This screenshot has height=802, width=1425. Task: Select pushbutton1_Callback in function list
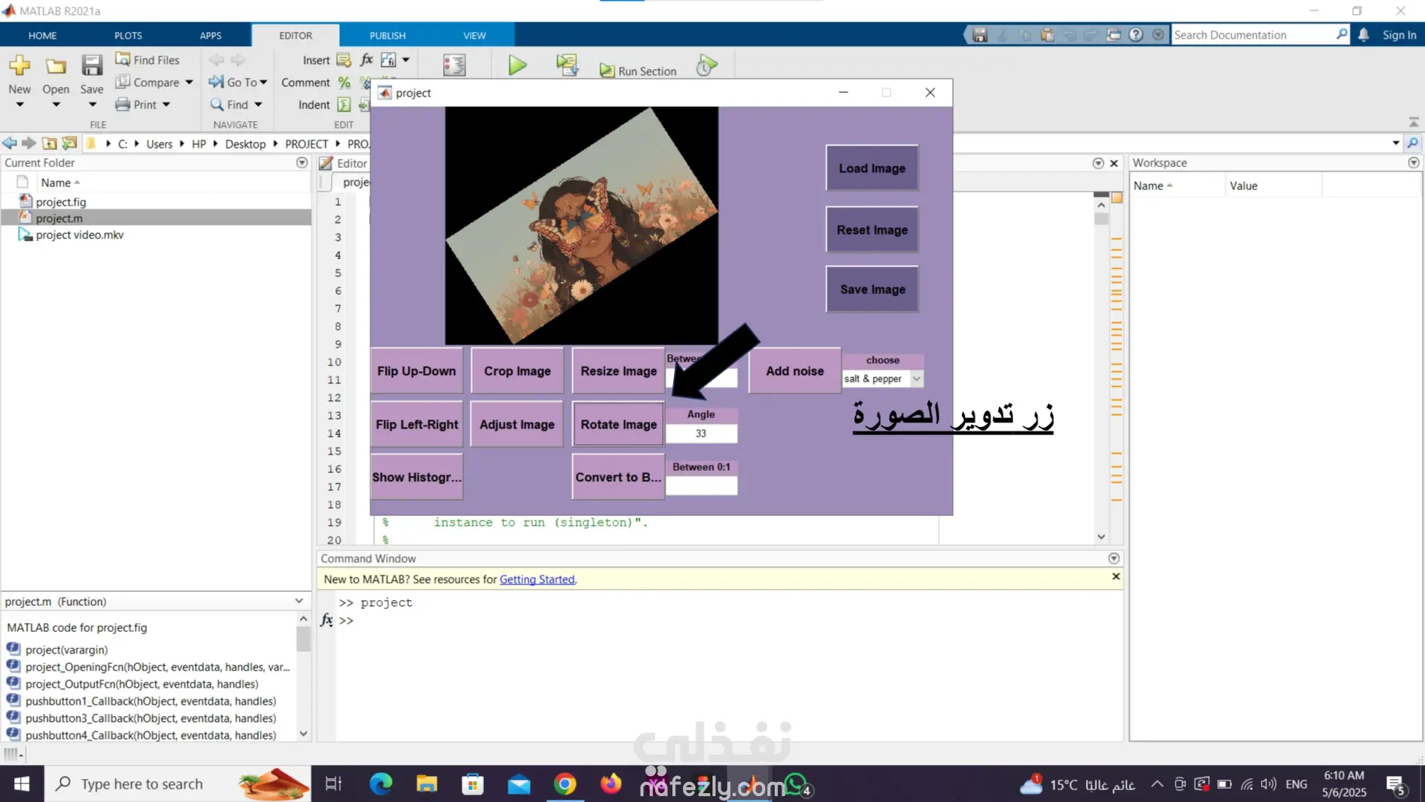click(151, 701)
